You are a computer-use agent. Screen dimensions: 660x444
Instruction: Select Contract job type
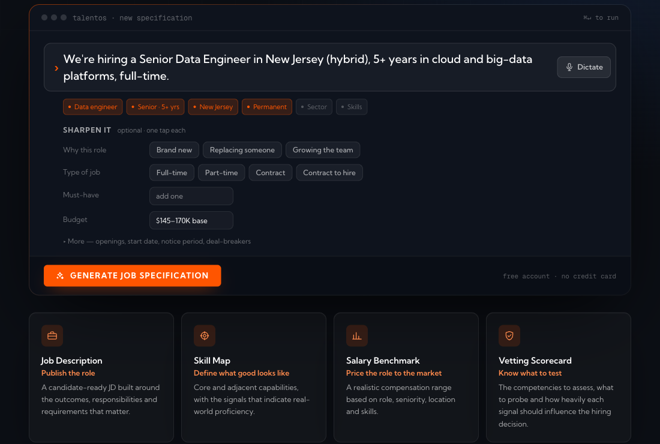(x=270, y=173)
